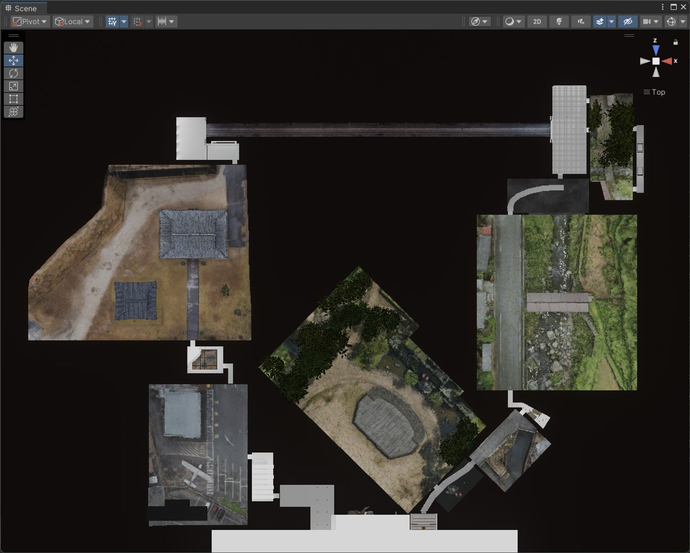690x553 pixels.
Task: Toggle scene audio mute
Action: click(581, 22)
